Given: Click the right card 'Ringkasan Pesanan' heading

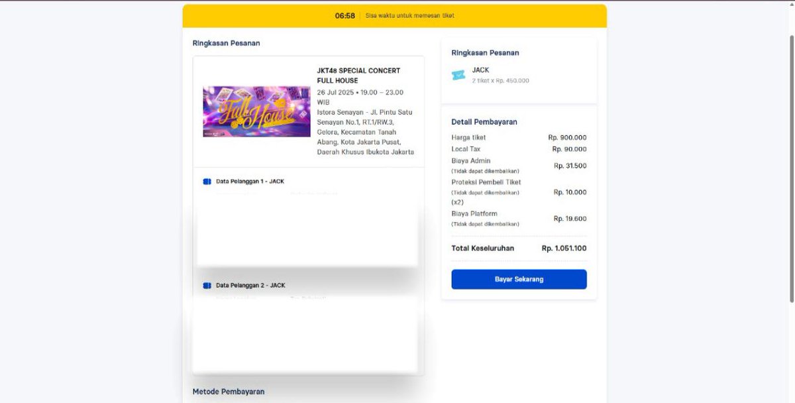Looking at the screenshot, I should [x=485, y=52].
